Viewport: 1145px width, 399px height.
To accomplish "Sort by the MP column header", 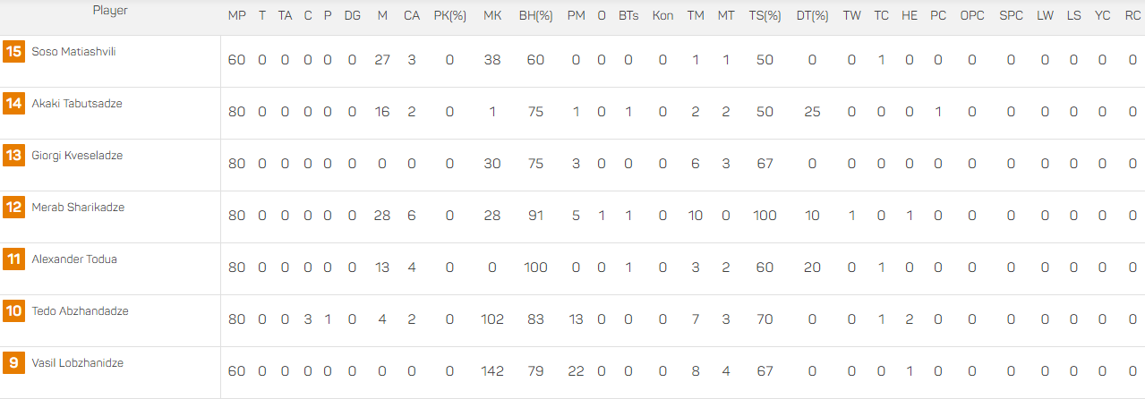I will point(237,16).
